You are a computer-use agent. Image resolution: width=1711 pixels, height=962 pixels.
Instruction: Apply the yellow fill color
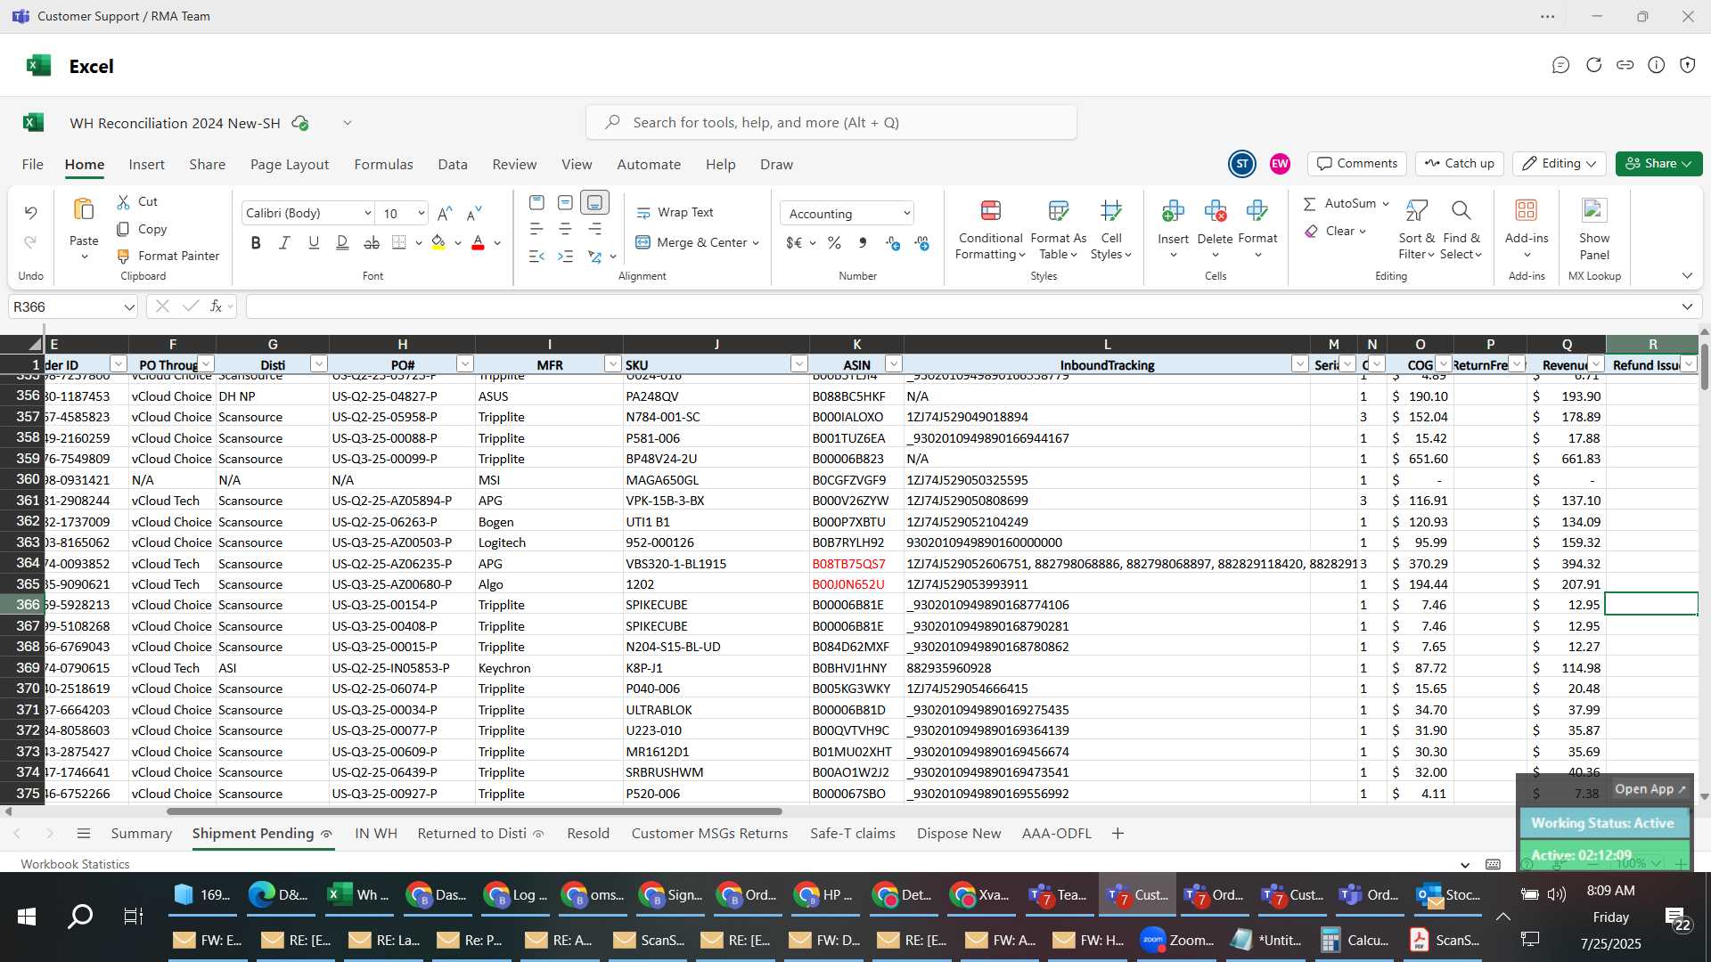pyautogui.click(x=438, y=242)
